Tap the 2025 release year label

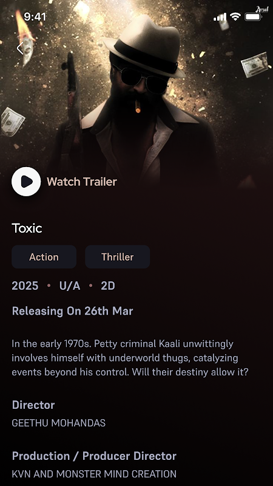[25, 286]
